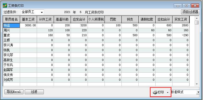Select the 计件工资 column header

(x=45, y=20)
